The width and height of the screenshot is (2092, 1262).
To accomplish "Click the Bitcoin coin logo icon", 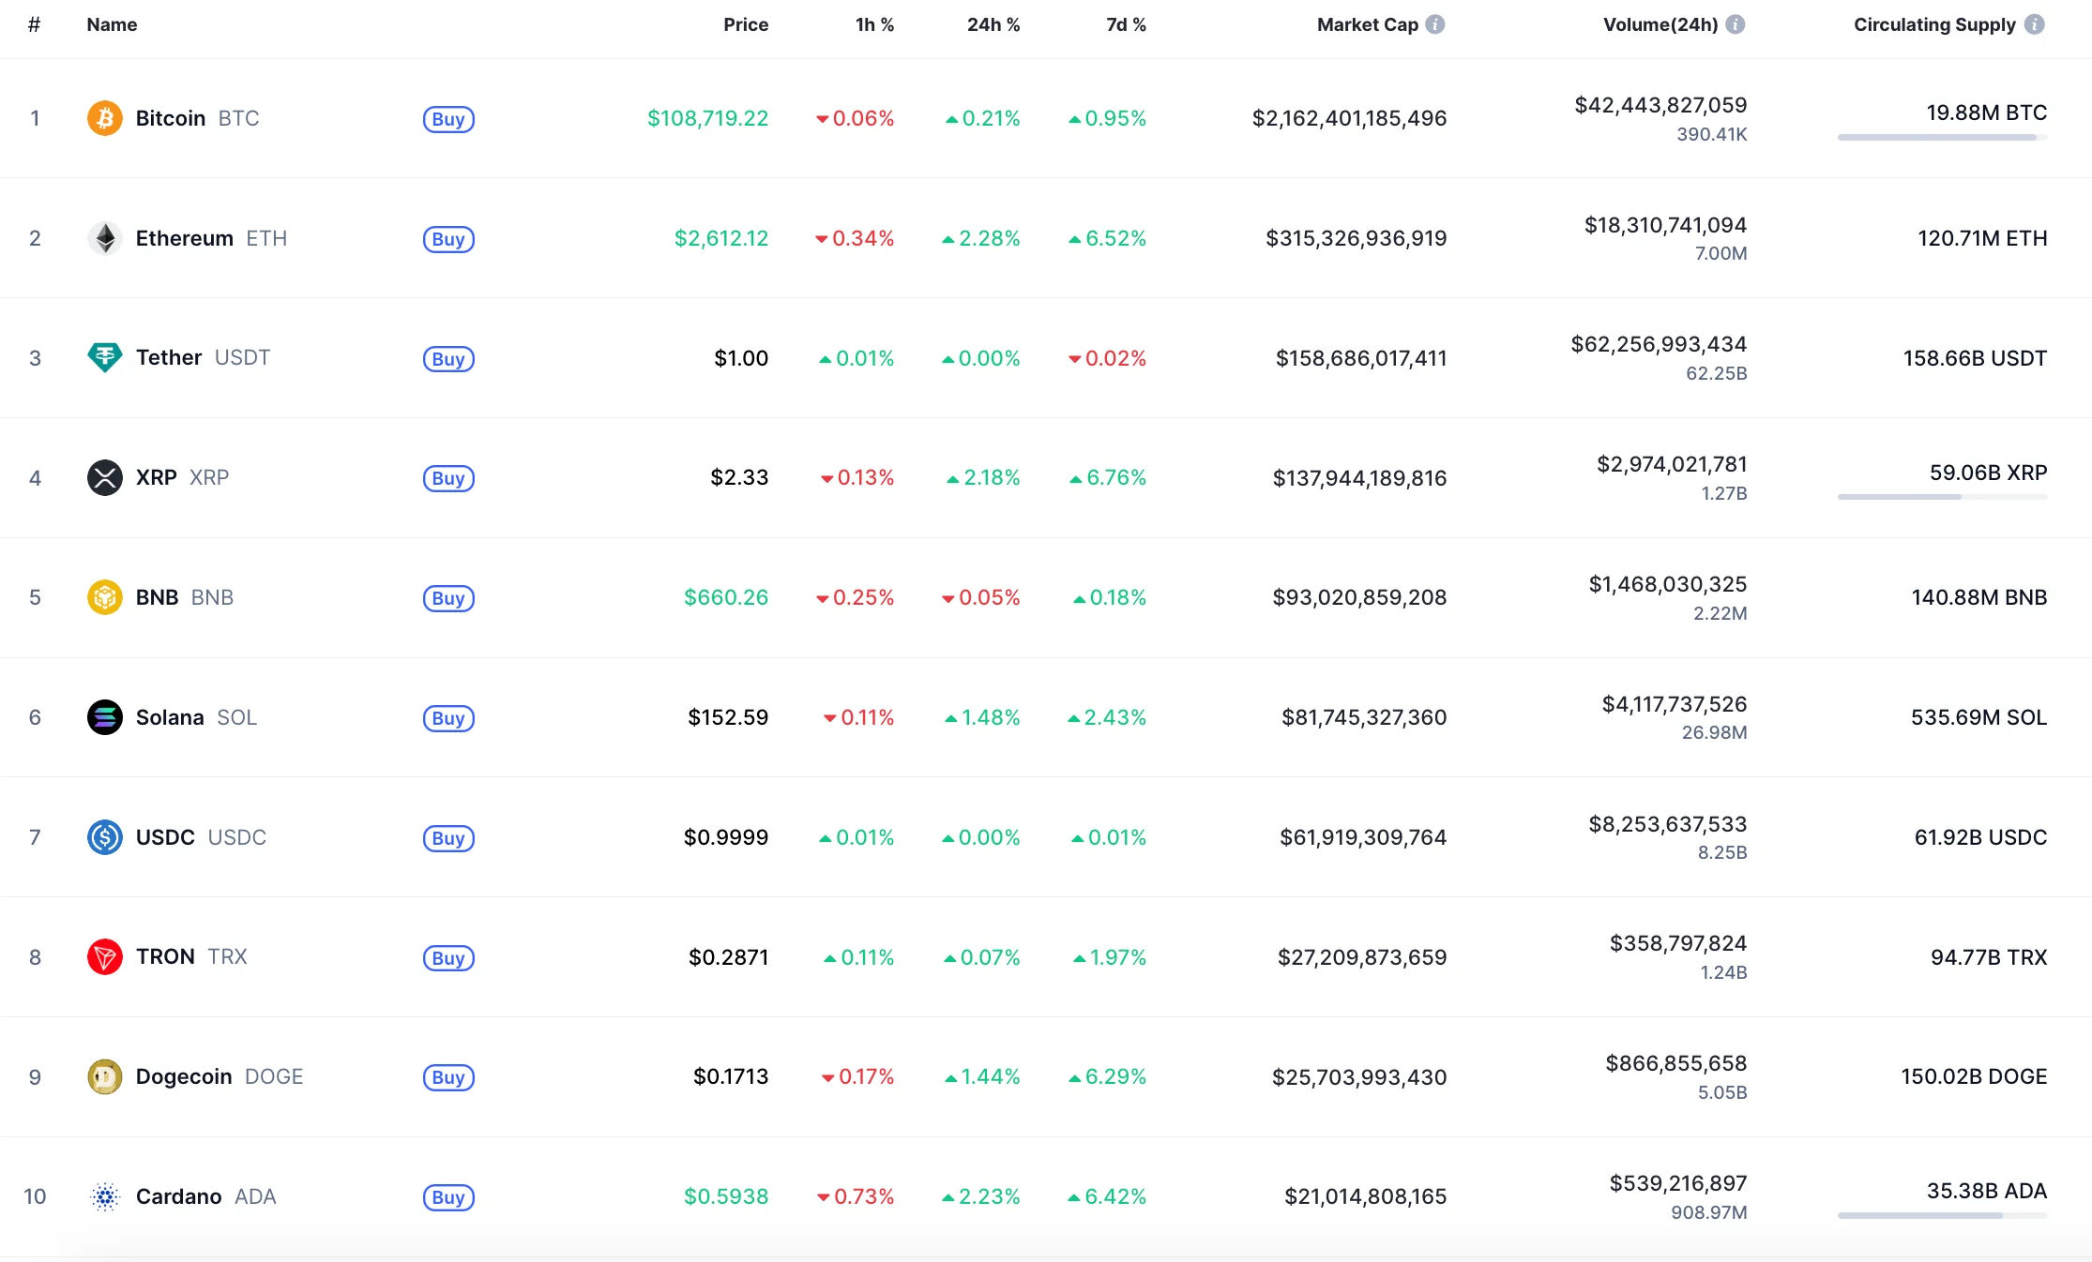I will (105, 118).
